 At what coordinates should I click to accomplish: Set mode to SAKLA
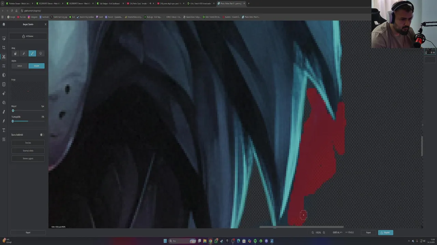(x=20, y=66)
